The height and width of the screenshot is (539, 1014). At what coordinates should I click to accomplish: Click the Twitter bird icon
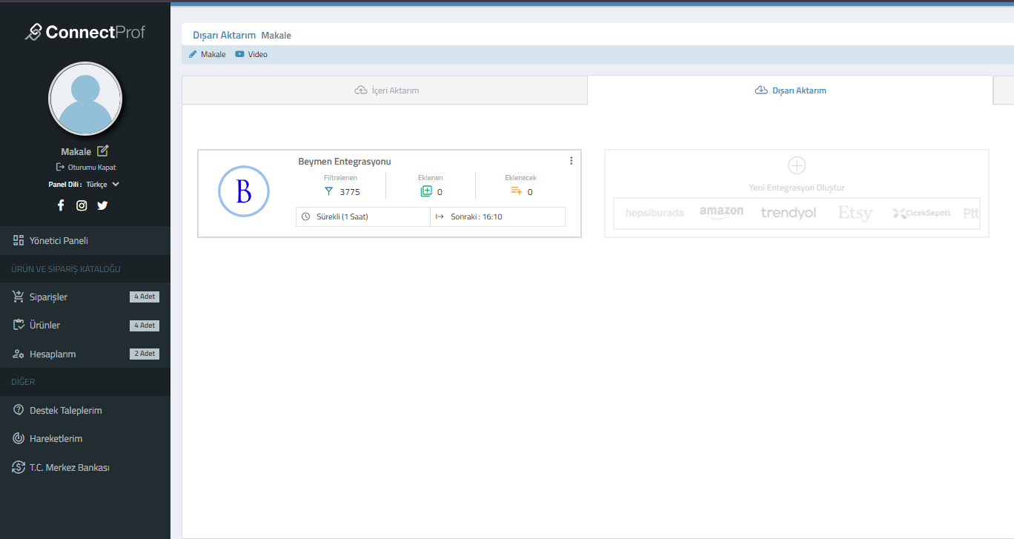coord(102,205)
